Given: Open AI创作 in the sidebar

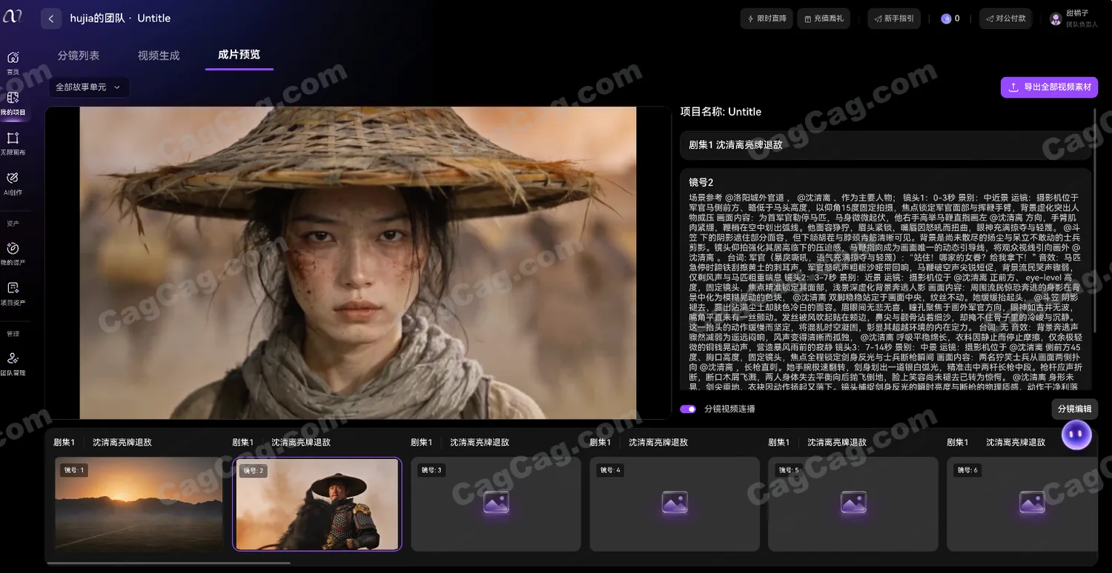Looking at the screenshot, I should pos(13,183).
